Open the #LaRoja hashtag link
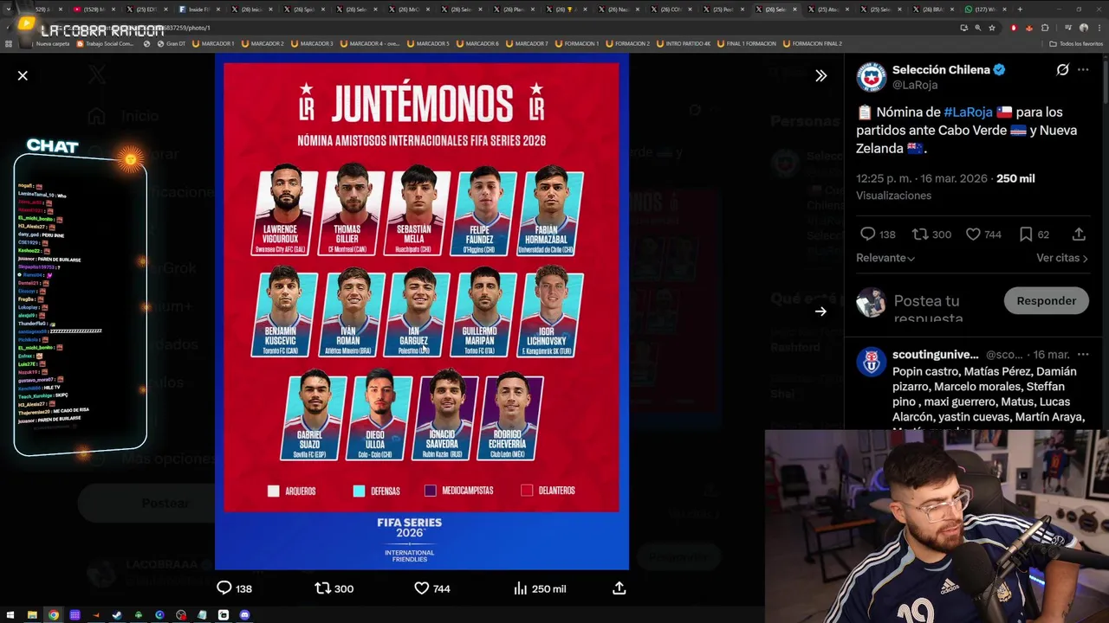Image resolution: width=1109 pixels, height=623 pixels. (x=968, y=112)
